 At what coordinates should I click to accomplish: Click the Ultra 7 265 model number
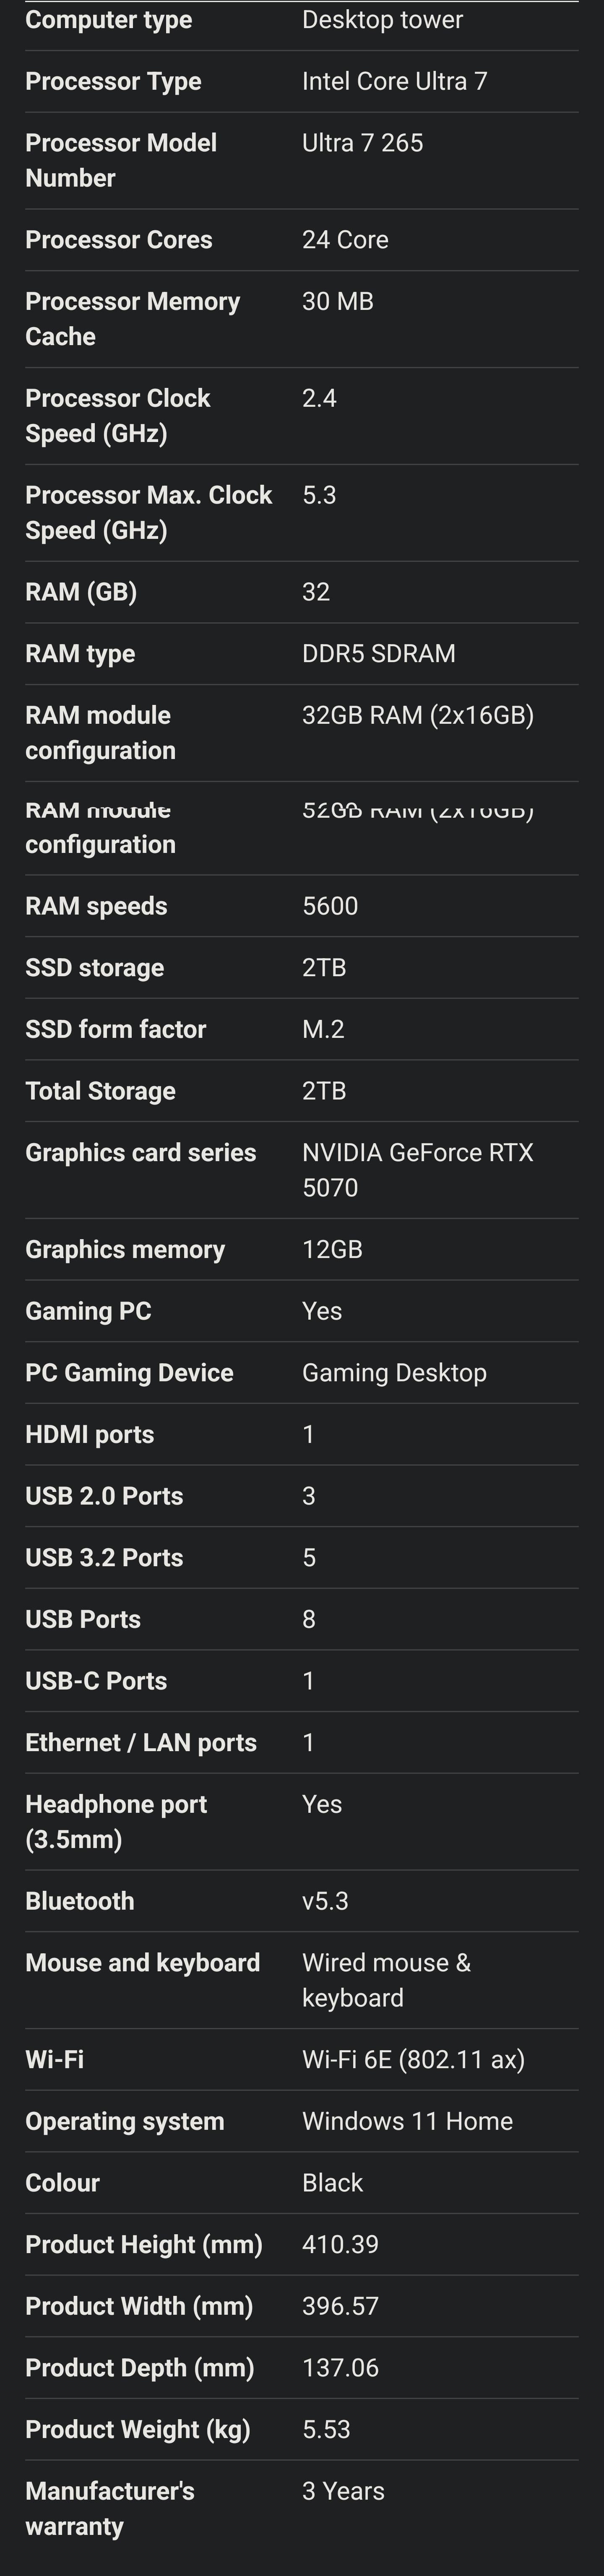(x=362, y=143)
